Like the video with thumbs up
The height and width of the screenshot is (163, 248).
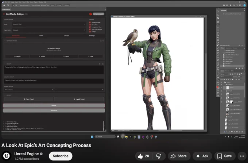[x=143, y=156]
